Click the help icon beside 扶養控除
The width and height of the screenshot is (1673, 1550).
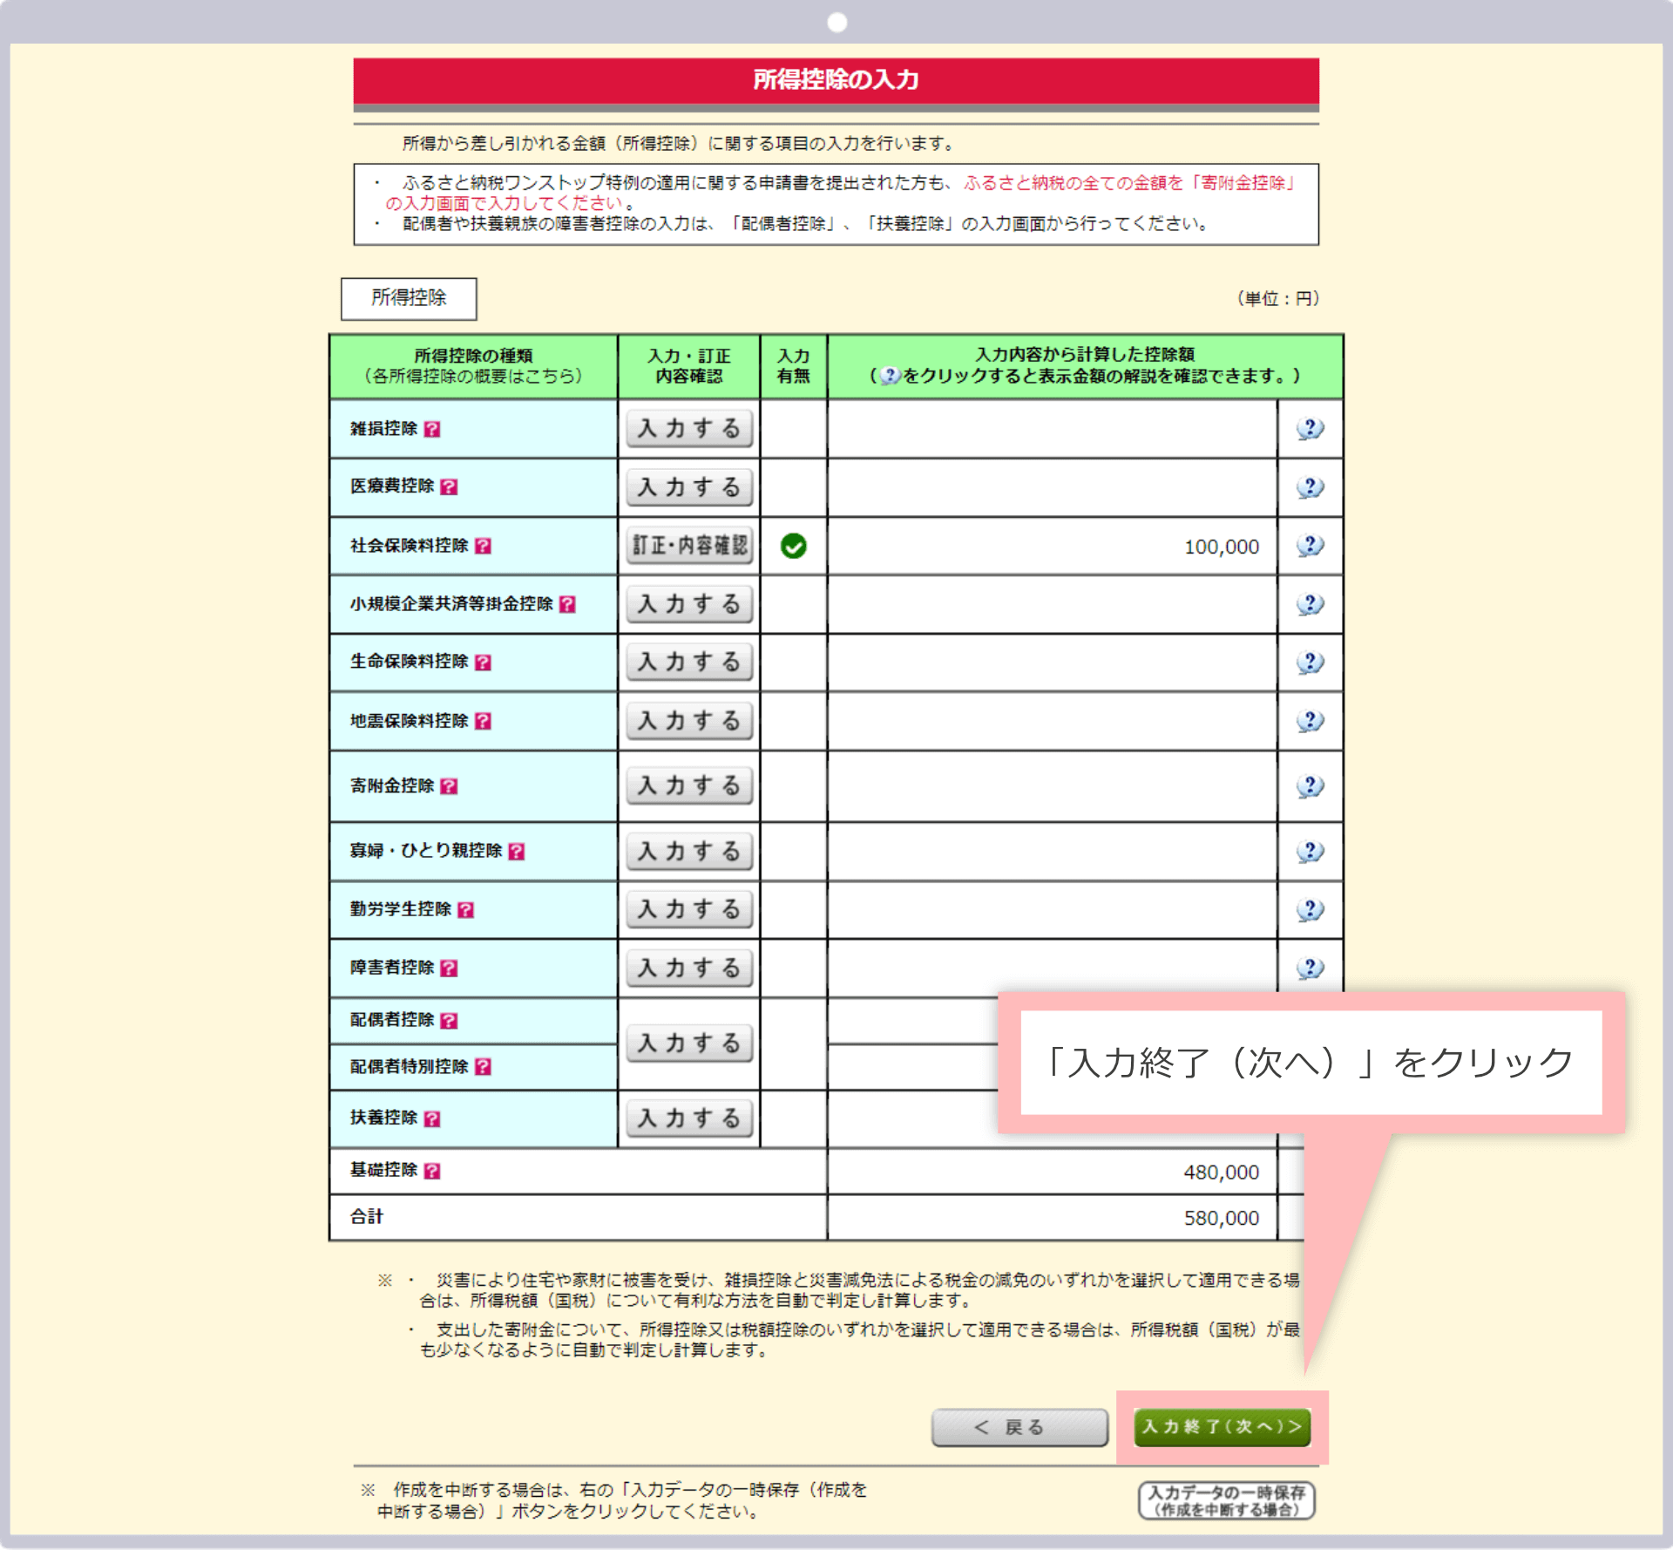click(x=433, y=1118)
